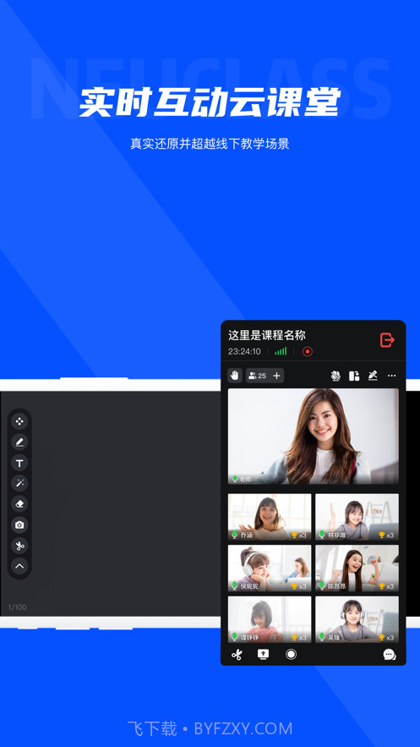The width and height of the screenshot is (420, 747).
Task: Click the 真实还原并超越线下教学场景 subtitle
Action: (210, 144)
